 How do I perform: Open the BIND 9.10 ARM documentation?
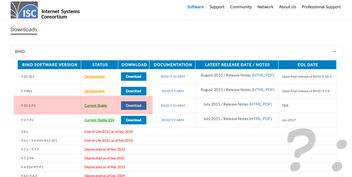click(173, 76)
